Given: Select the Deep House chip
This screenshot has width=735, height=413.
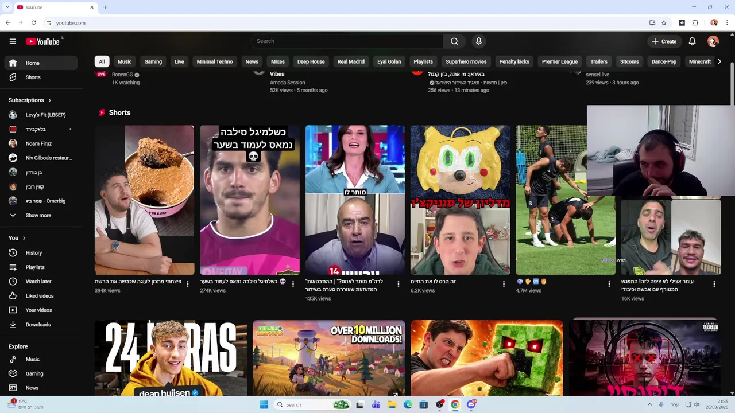Looking at the screenshot, I should pos(311,61).
